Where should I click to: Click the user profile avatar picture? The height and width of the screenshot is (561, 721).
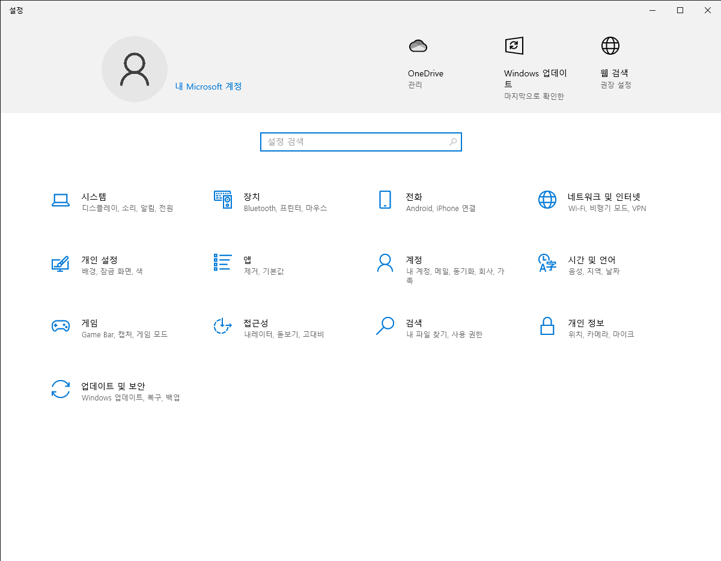(x=135, y=69)
